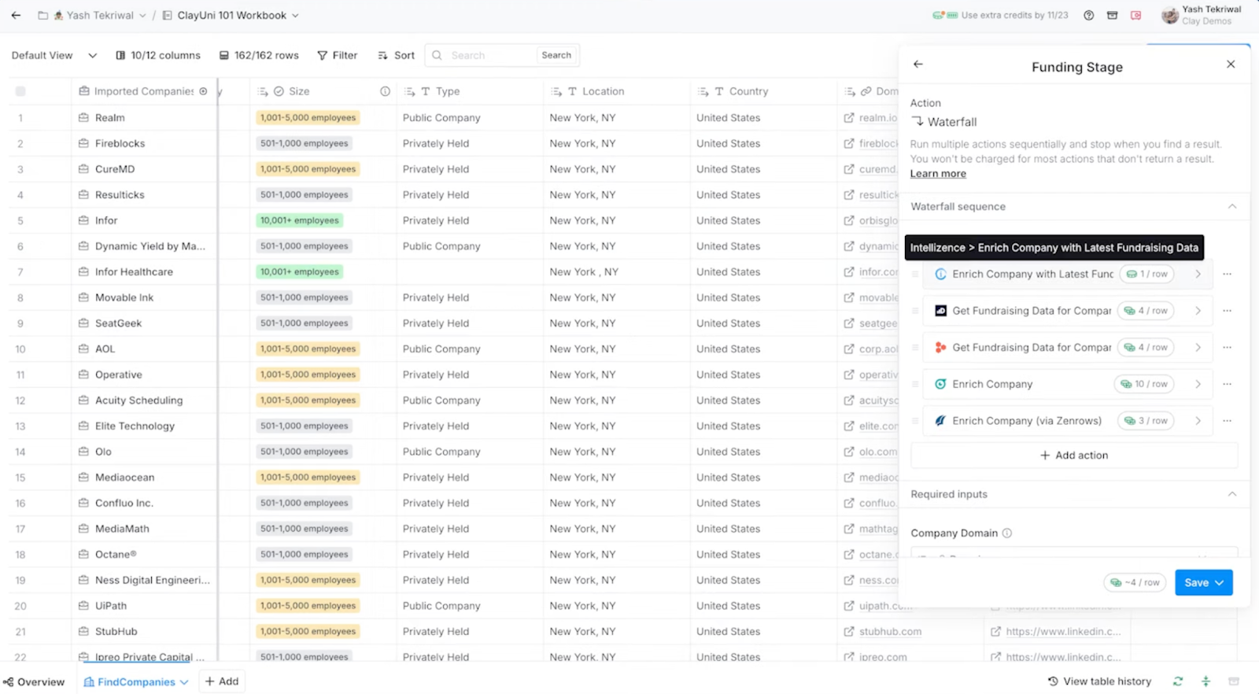
Task: Click the Location column header icon
Action: [x=572, y=91]
